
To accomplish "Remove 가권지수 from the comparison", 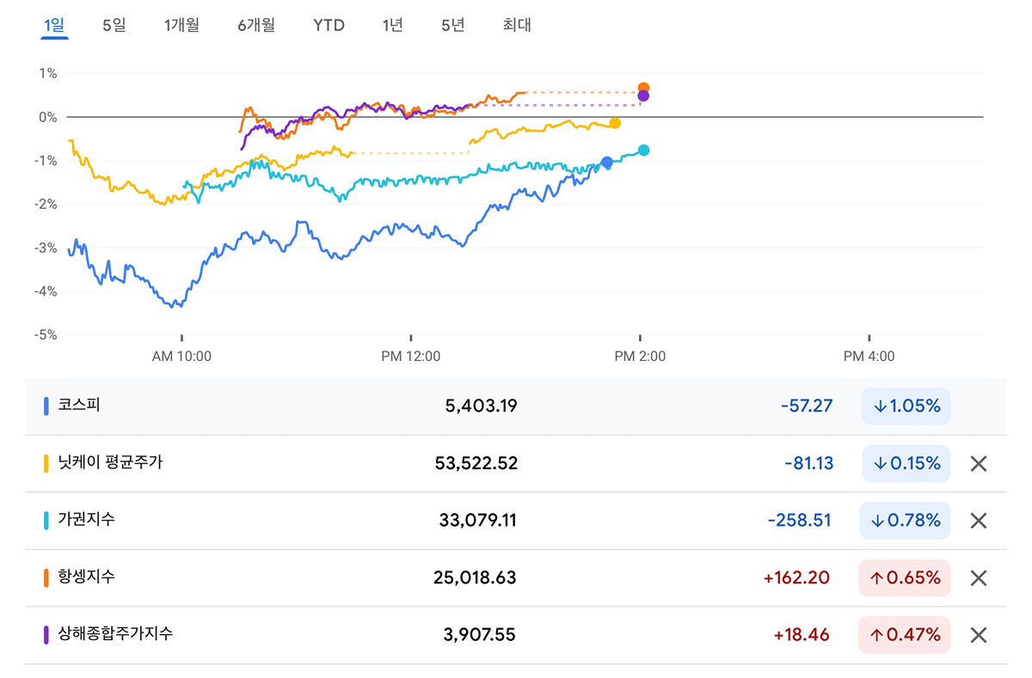I will [978, 521].
